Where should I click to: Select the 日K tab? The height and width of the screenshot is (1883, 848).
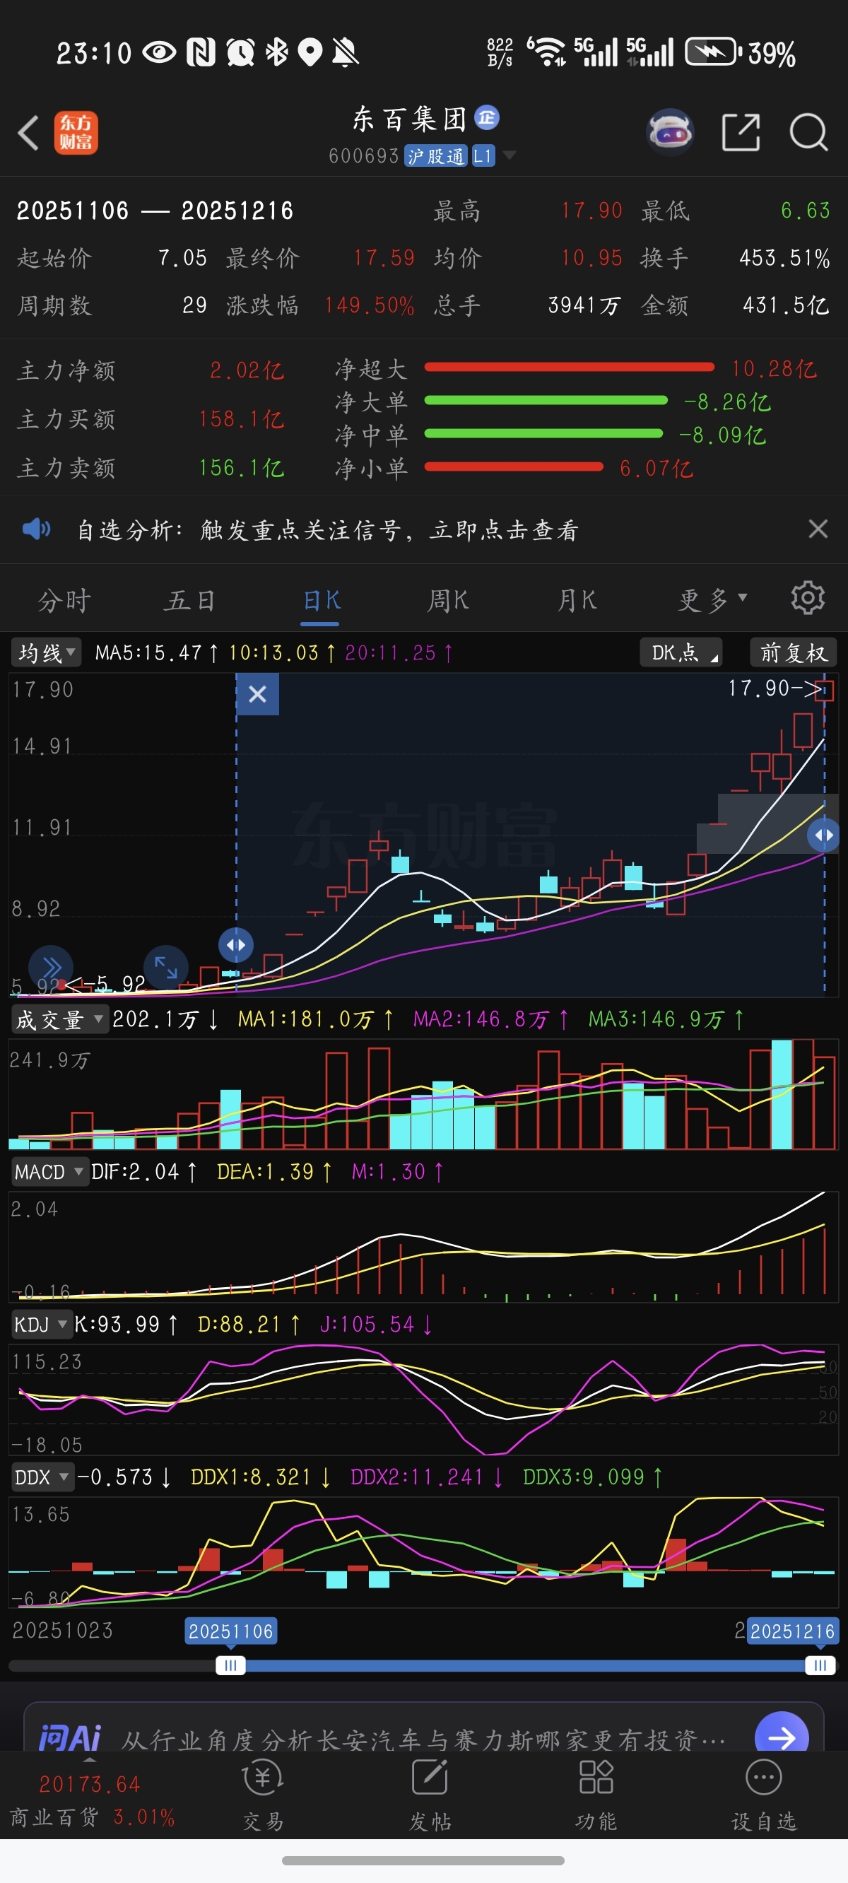coord(321,600)
